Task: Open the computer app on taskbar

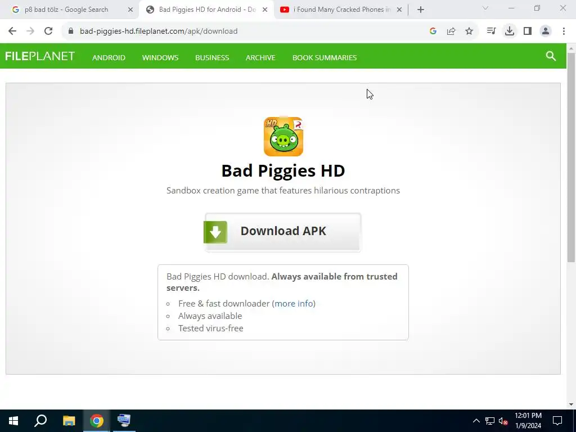Action: tap(124, 421)
